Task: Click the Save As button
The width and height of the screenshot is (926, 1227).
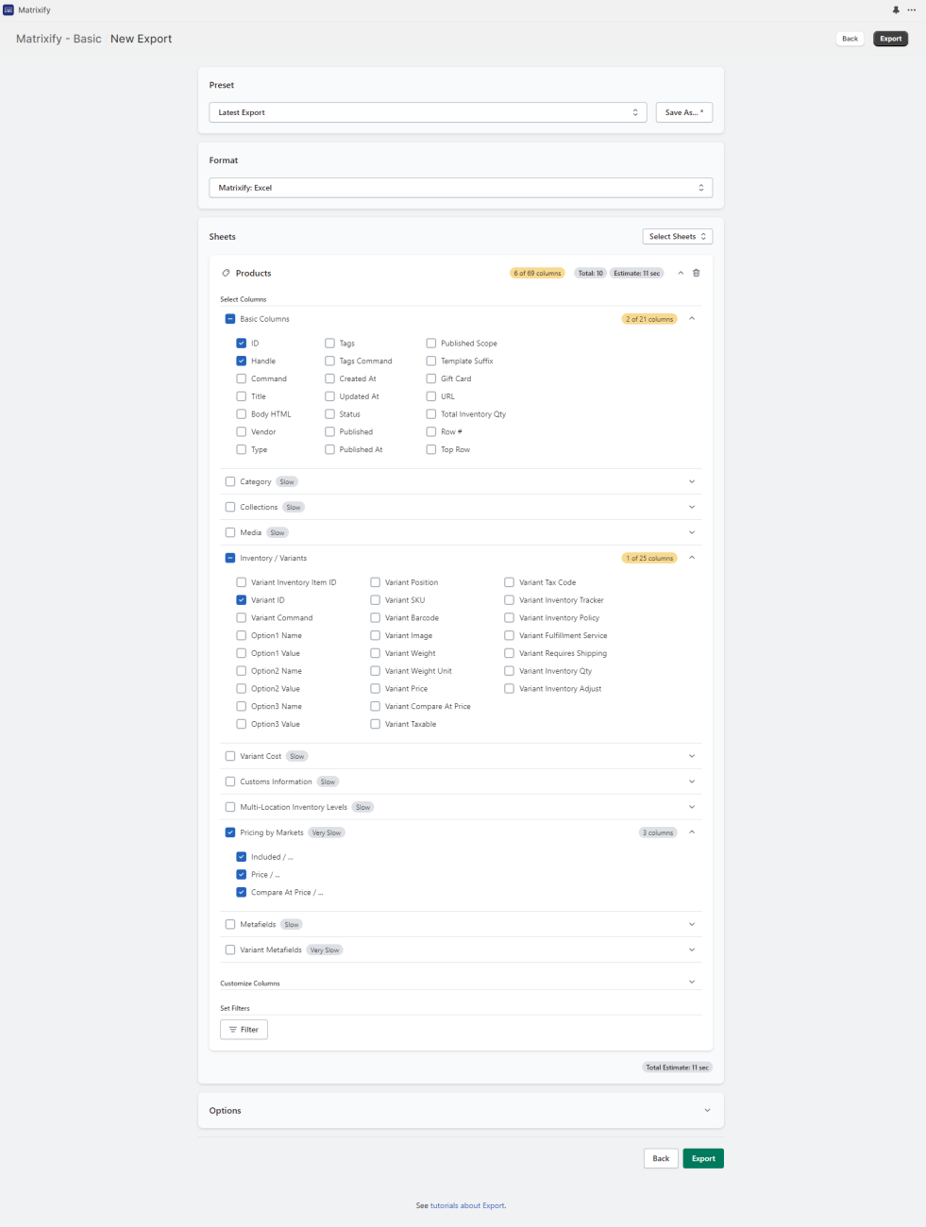Action: [683, 111]
